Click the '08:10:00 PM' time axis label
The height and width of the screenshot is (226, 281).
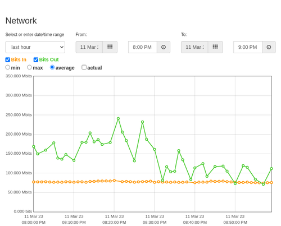[x=74, y=223]
